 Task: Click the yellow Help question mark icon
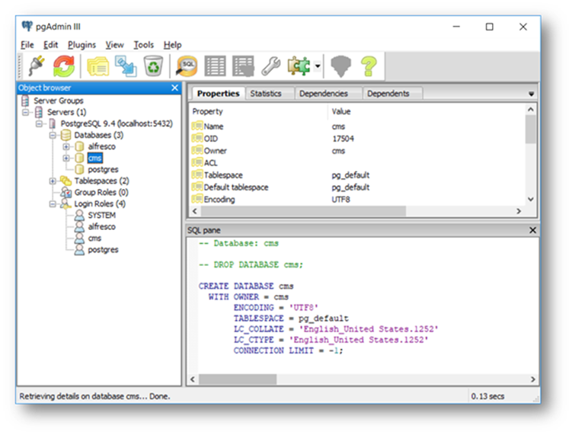[369, 67]
